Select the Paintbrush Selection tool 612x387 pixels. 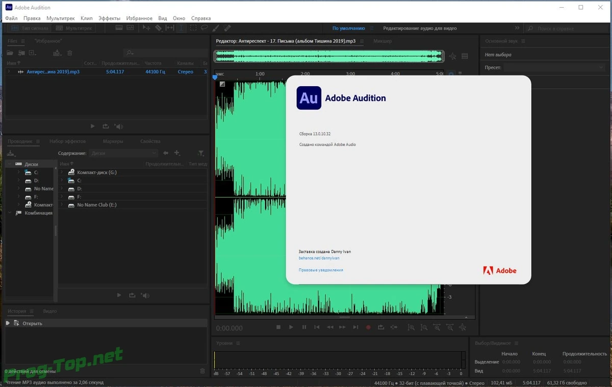click(215, 28)
